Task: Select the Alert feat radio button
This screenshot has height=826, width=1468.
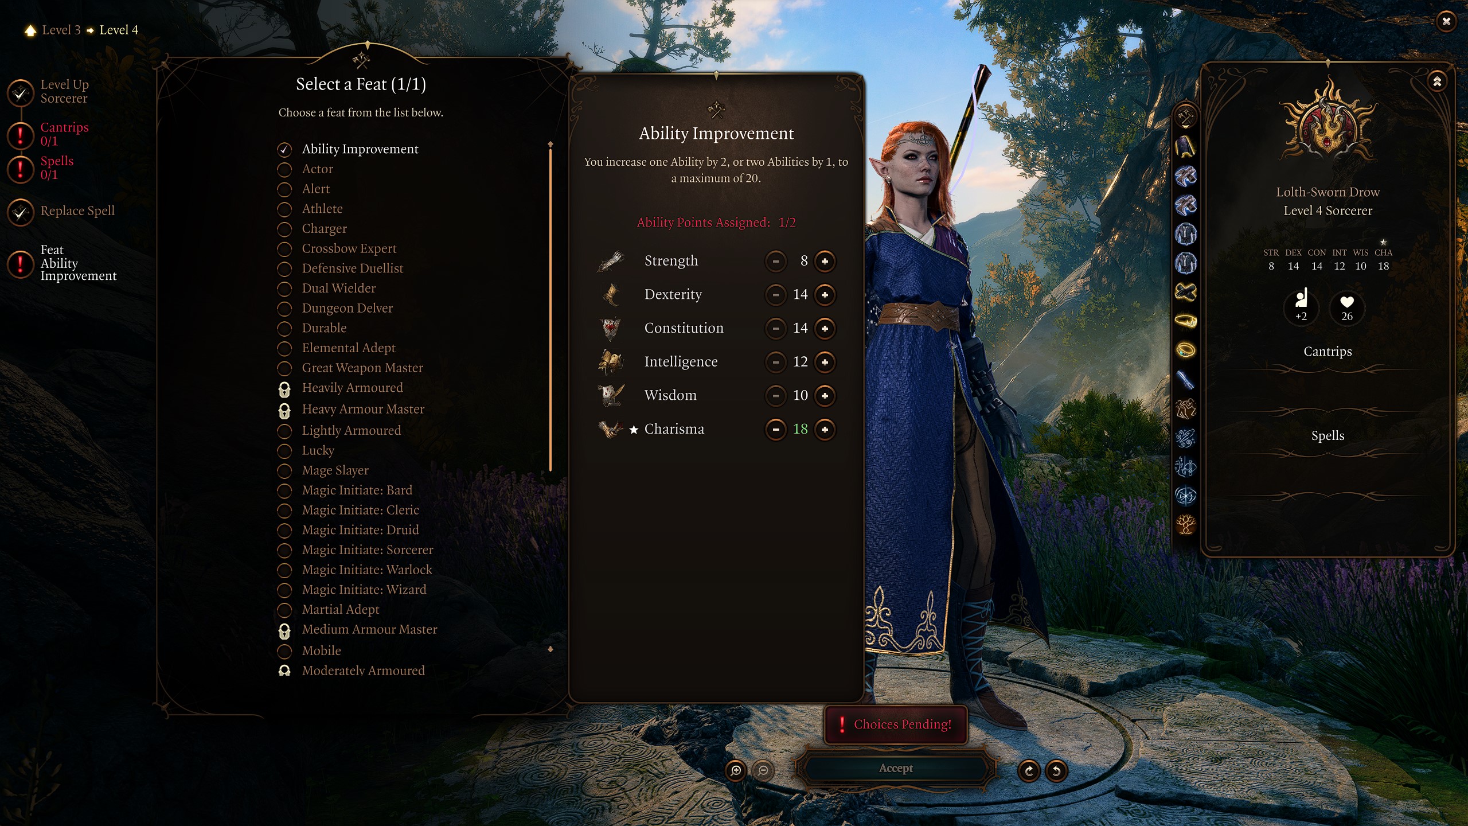Action: (286, 189)
